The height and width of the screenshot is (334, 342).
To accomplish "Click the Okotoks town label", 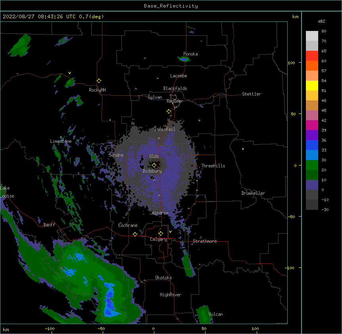I will (x=163, y=278).
